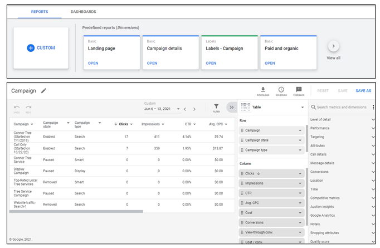The image size is (380, 248).
Task: Click View all predefined reports
Action: click(333, 58)
